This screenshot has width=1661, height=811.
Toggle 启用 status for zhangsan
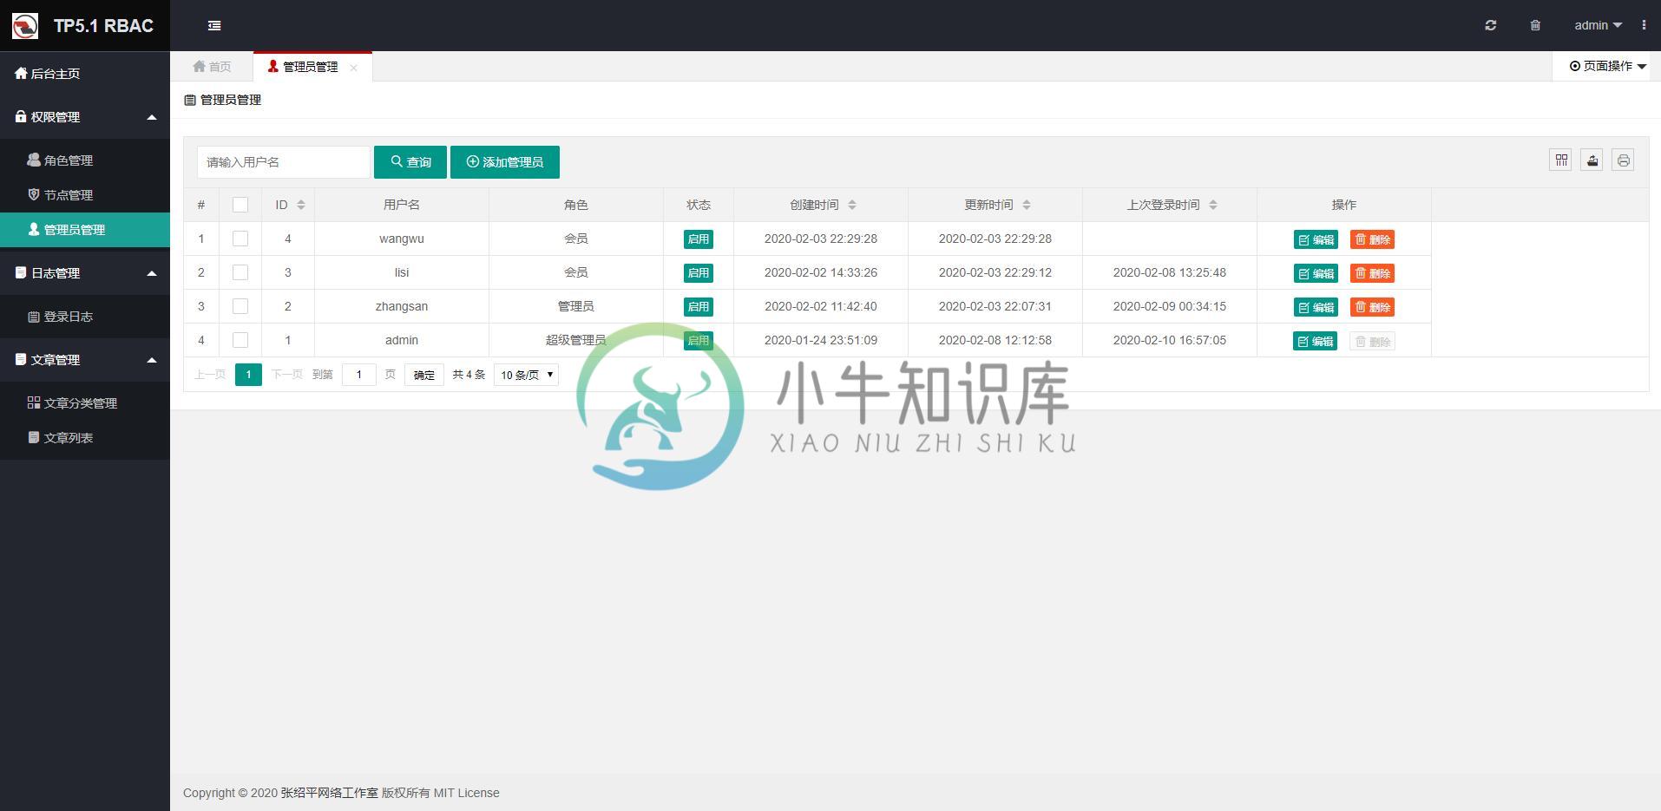click(699, 306)
